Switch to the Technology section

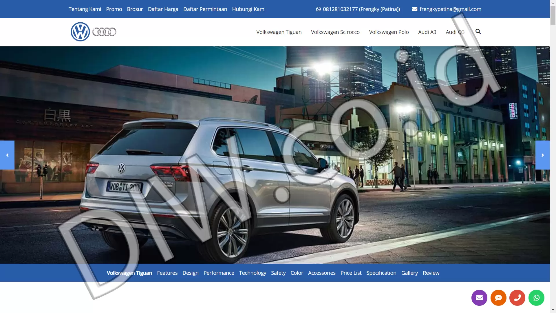click(253, 273)
